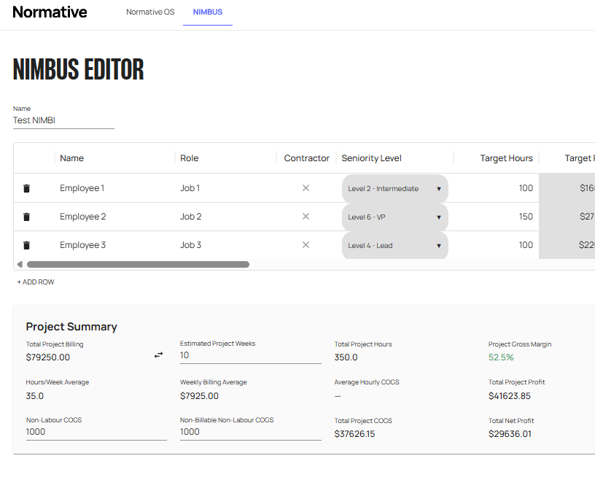Click the horizontal table scrollbar thumb
Screen dimensions: 595x488
click(x=138, y=265)
